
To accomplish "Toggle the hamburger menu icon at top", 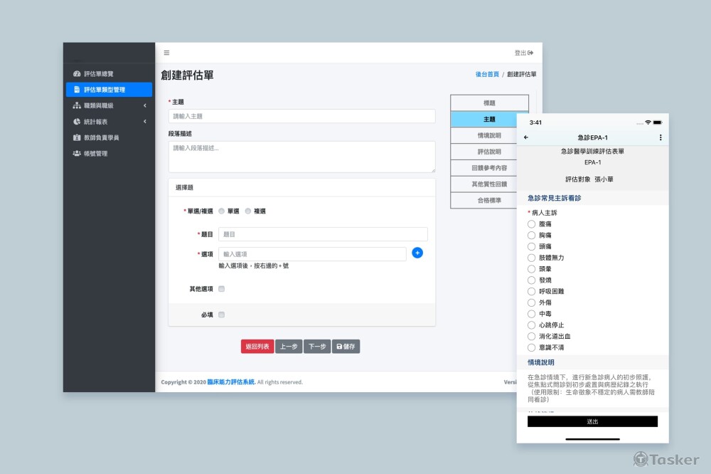I will coord(166,52).
